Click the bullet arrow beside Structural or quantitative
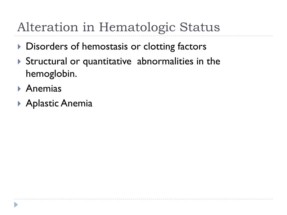The image size is (287, 215). [x=19, y=61]
